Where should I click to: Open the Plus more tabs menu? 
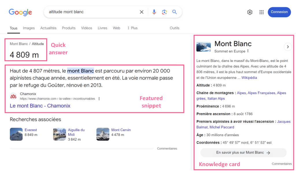(x=132, y=28)
